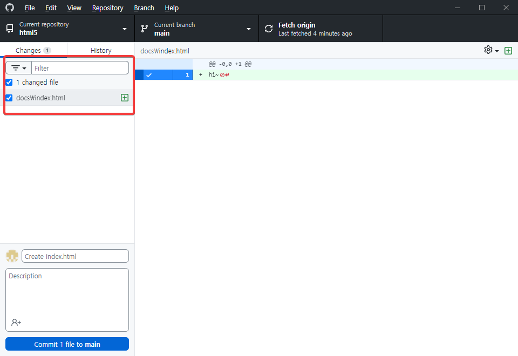Viewport: 518px width, 356px height.
Task: Click the Commit 1 file to main button
Action: pyautogui.click(x=66, y=344)
